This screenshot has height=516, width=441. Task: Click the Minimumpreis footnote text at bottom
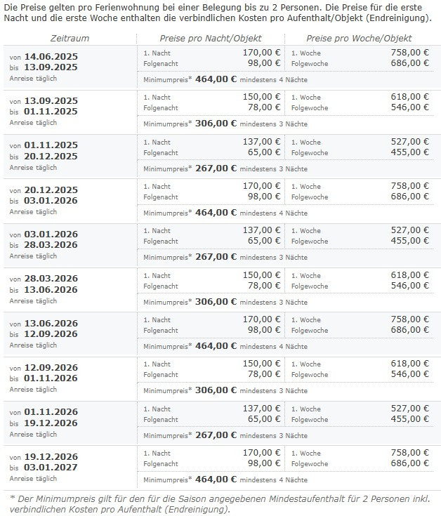pos(219,503)
